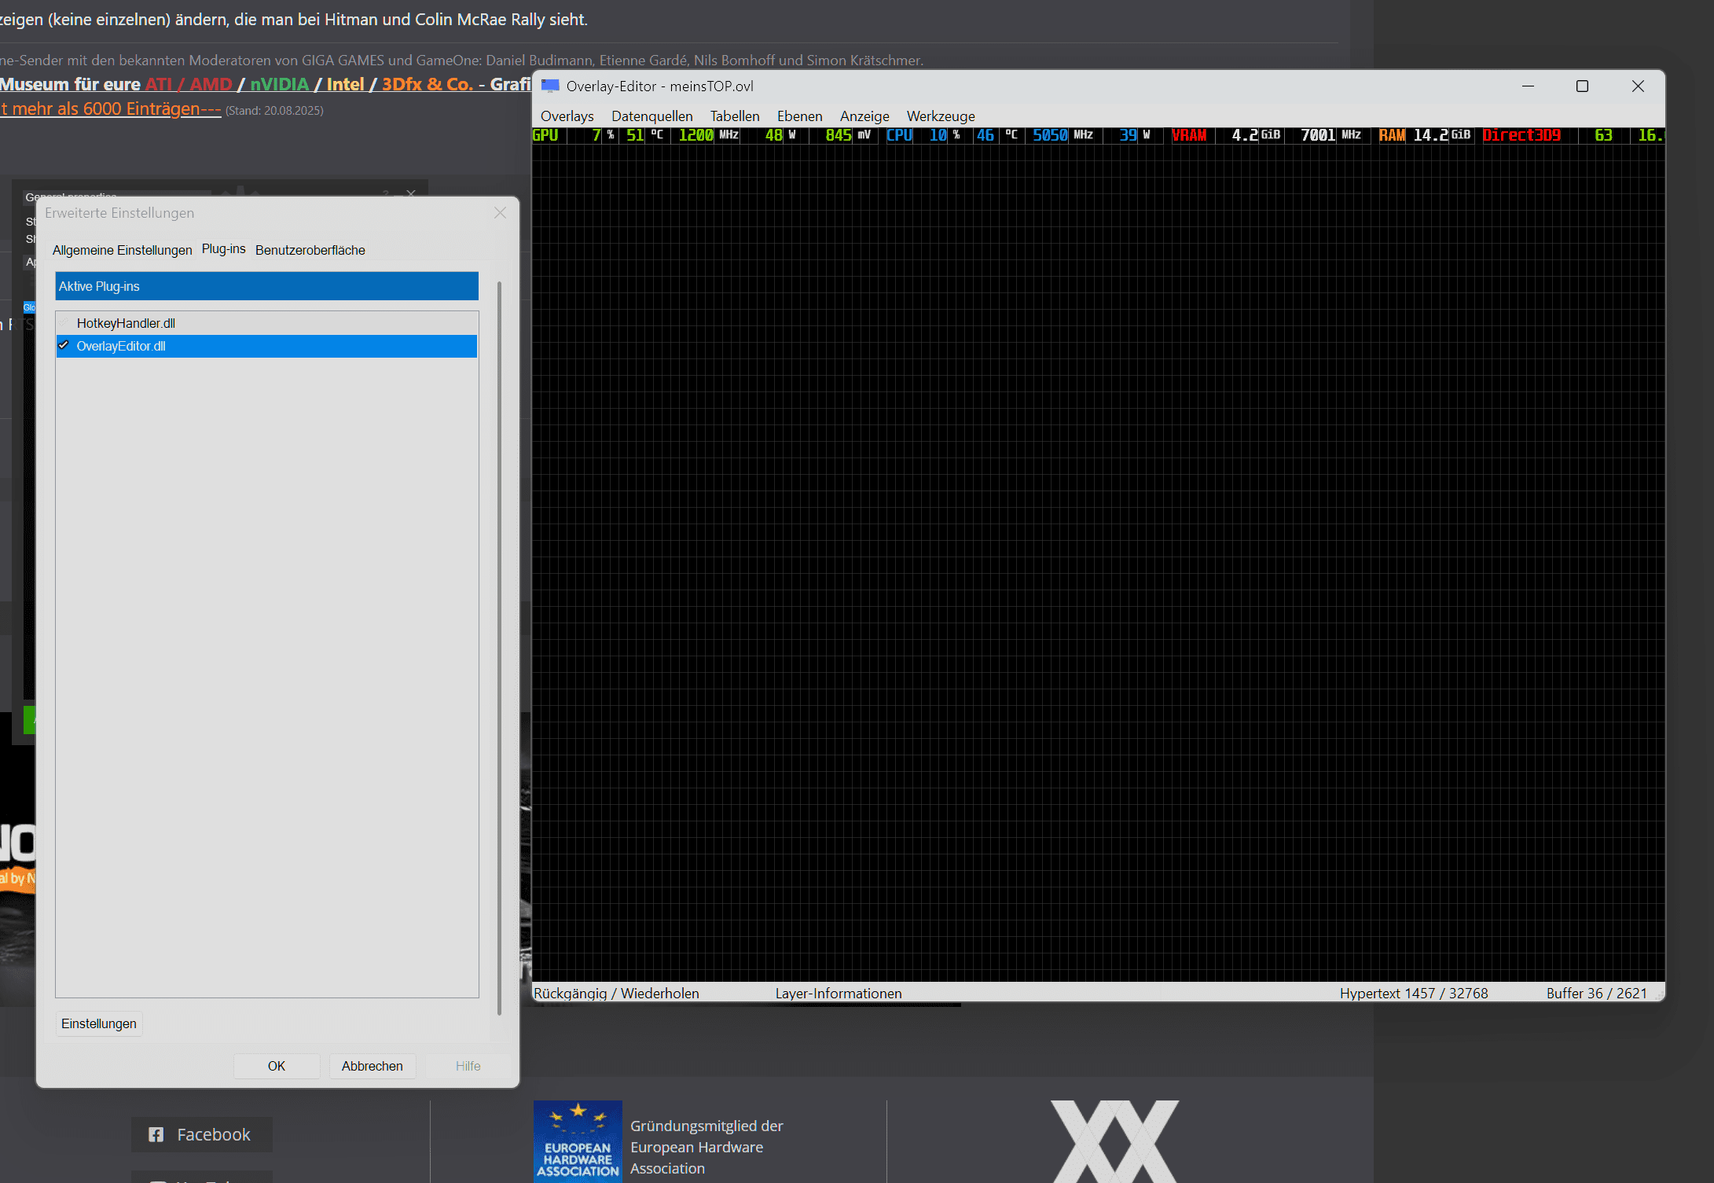Switch to the Benutzeroberfläche tab
This screenshot has height=1183, width=1714.
310,250
